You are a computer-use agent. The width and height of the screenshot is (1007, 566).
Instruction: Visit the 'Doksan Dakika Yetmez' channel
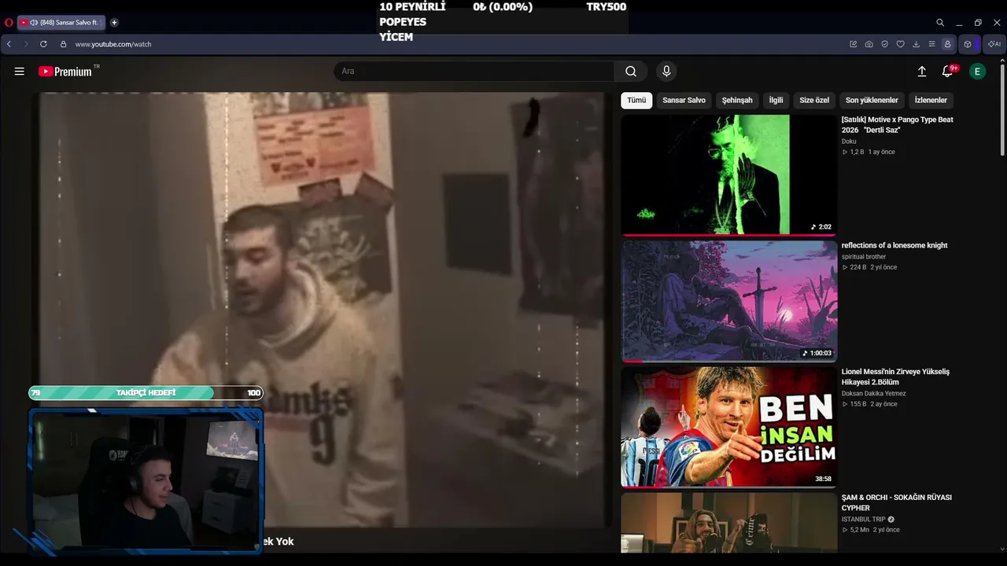pos(874,394)
